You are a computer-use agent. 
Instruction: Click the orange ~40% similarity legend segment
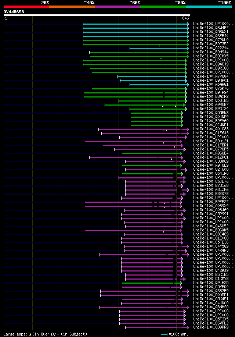pyautogui.click(x=72, y=7)
